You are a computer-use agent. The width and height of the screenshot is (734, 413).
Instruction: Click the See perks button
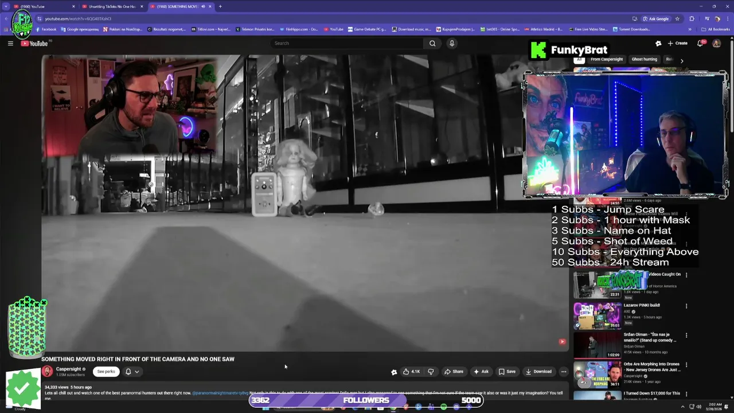click(x=106, y=372)
